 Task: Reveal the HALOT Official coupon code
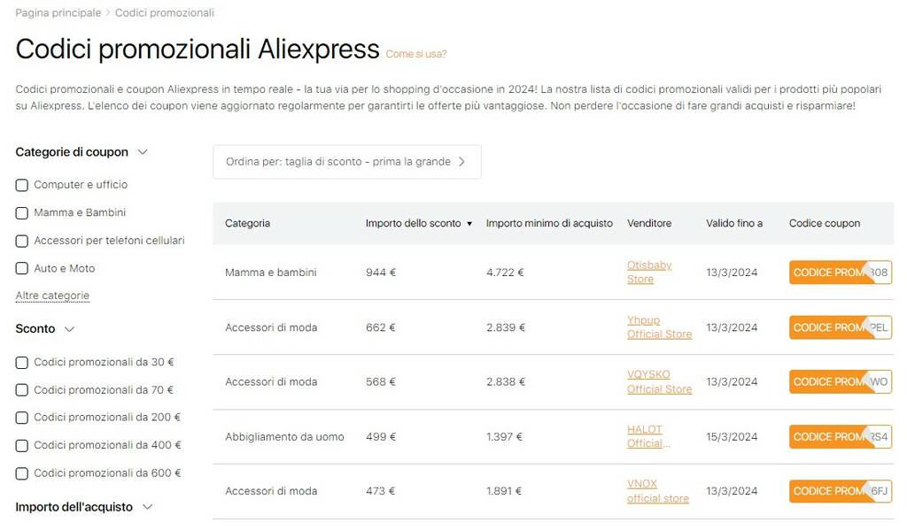tap(838, 436)
